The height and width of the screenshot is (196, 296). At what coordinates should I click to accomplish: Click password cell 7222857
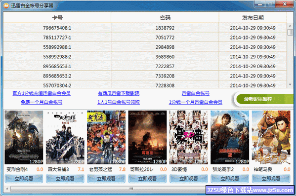tap(165, 66)
